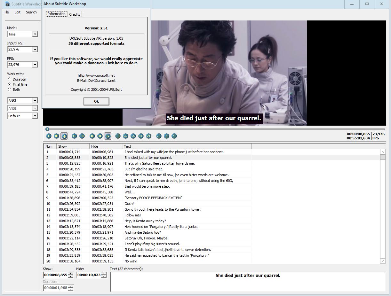Click the set hide time icon
The width and height of the screenshot is (391, 296).
coord(133,136)
